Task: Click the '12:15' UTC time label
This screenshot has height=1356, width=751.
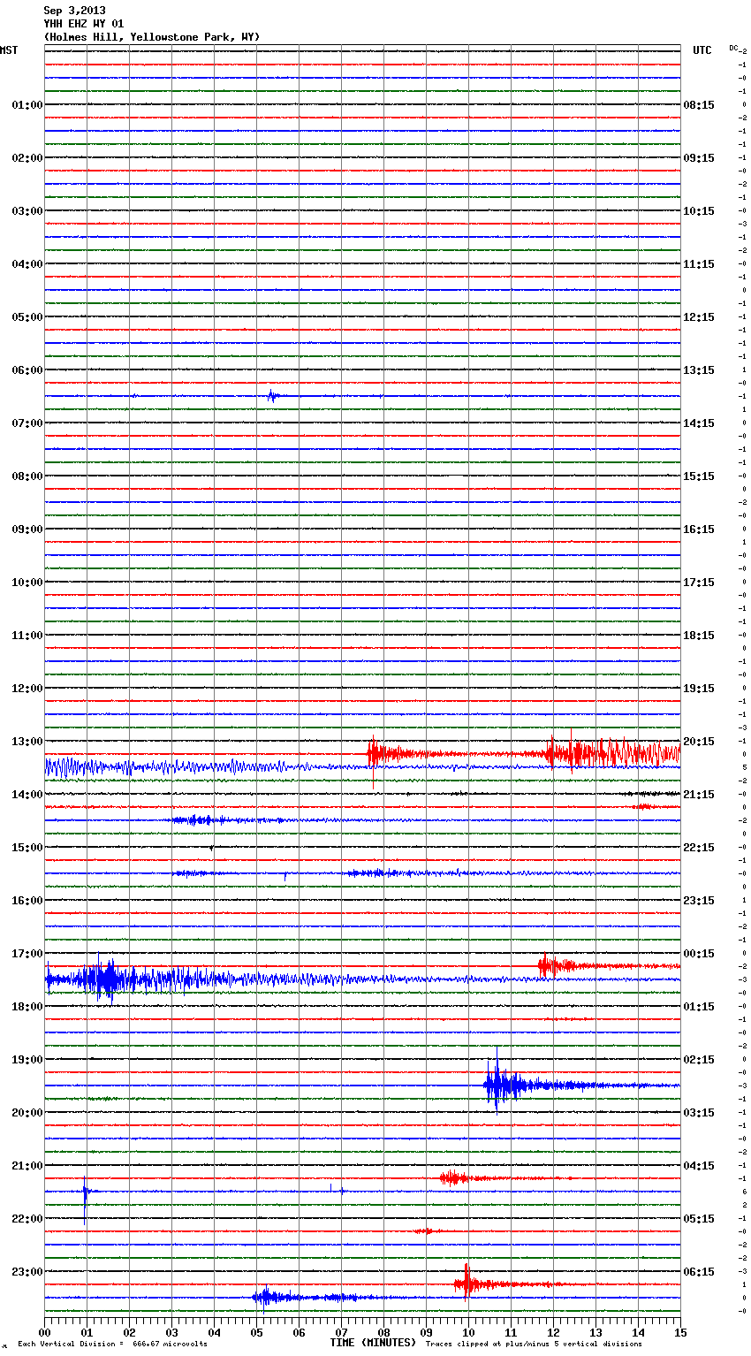Action: pyautogui.click(x=699, y=317)
